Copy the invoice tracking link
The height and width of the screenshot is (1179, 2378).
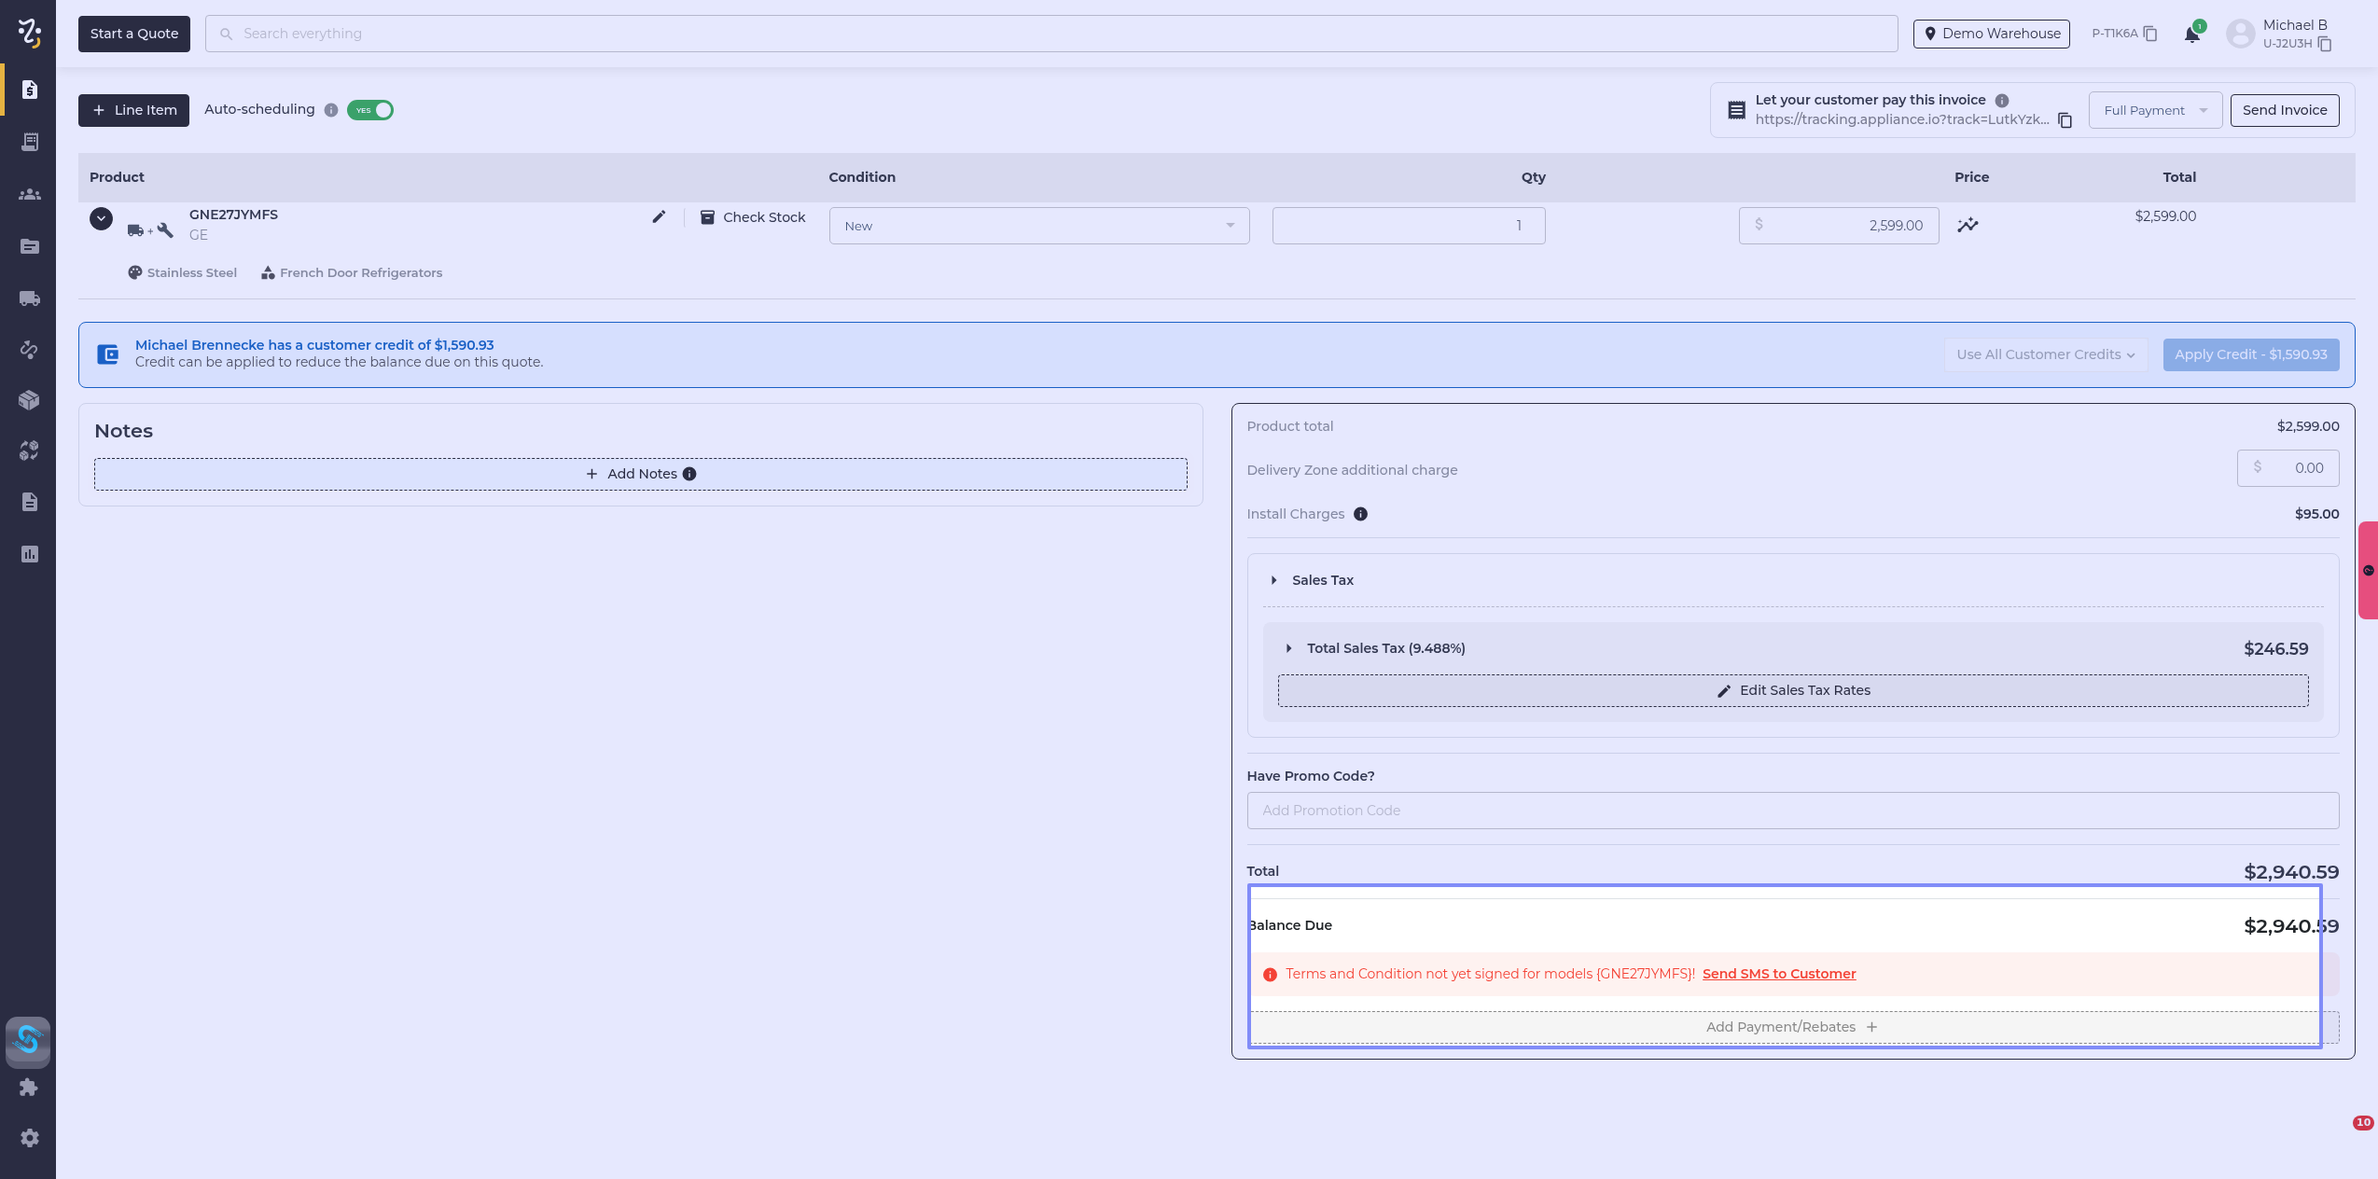tap(2065, 120)
